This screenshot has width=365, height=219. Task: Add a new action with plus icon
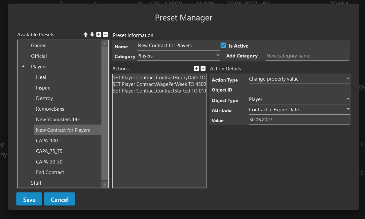click(x=197, y=68)
